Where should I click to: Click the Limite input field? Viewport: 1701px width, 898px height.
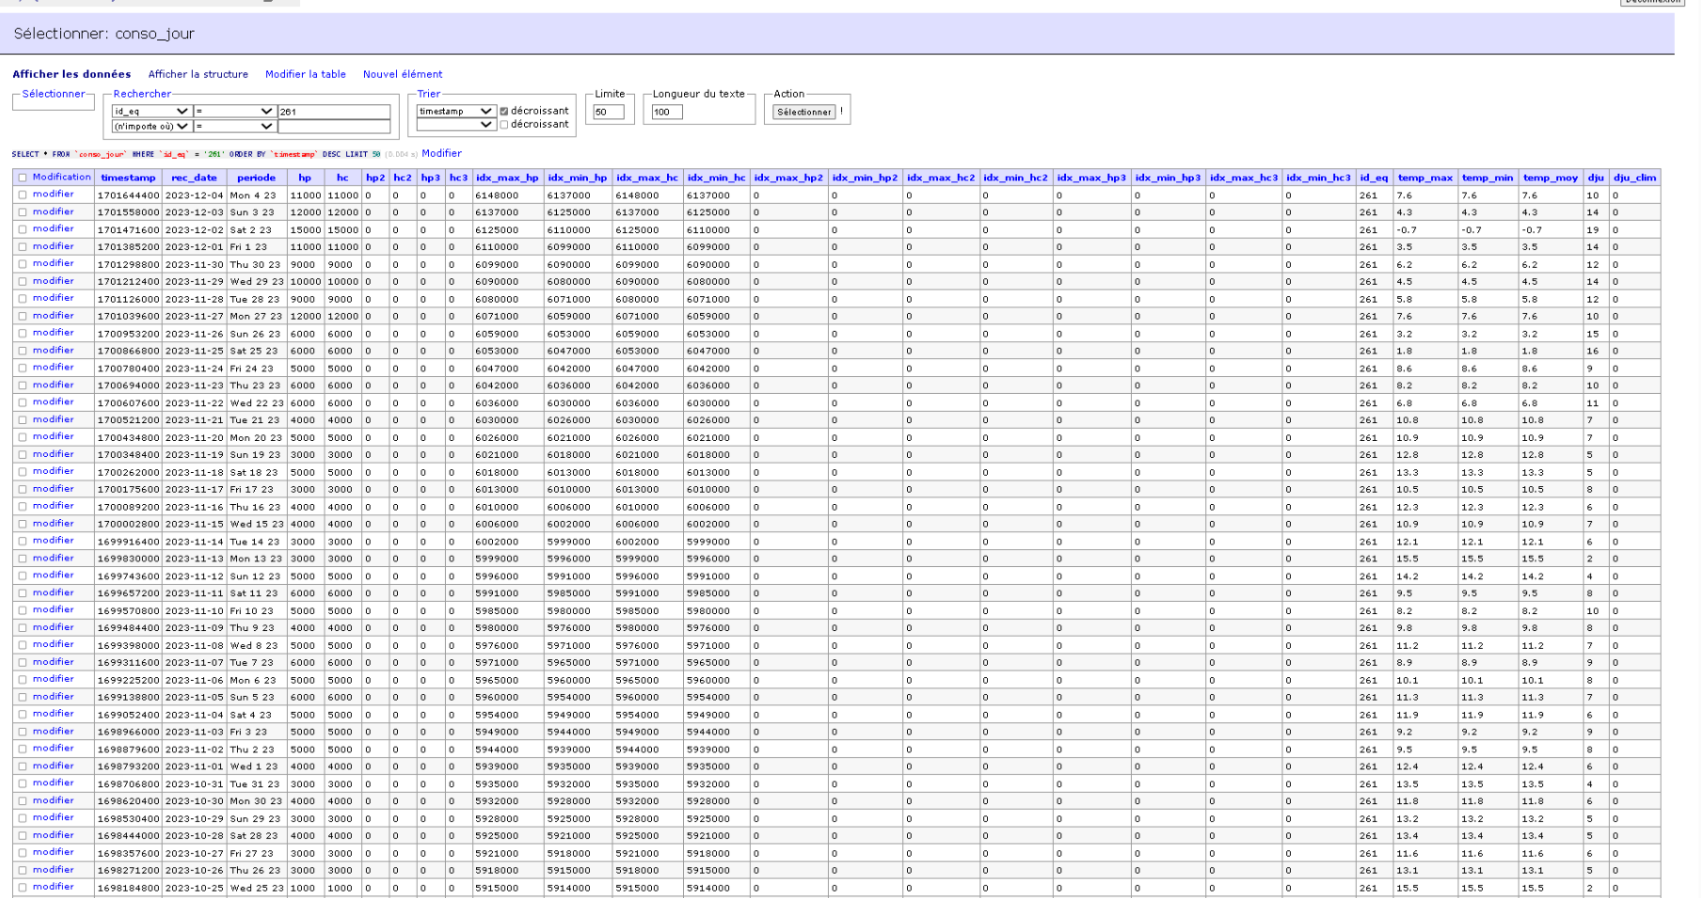pyautogui.click(x=608, y=112)
